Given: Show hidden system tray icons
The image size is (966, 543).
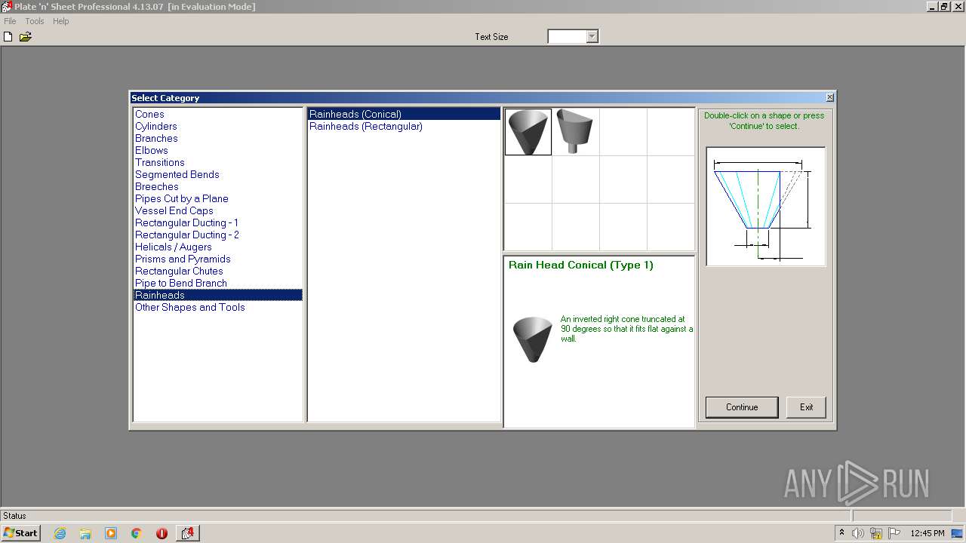Looking at the screenshot, I should click(841, 532).
